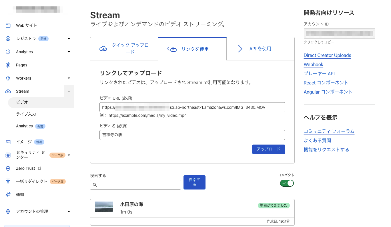
Task: Select the Web サイト sidebar icon
Action: tap(8, 25)
